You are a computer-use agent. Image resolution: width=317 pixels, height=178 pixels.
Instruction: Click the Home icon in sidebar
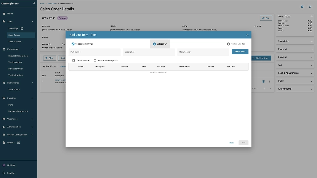point(4,14)
